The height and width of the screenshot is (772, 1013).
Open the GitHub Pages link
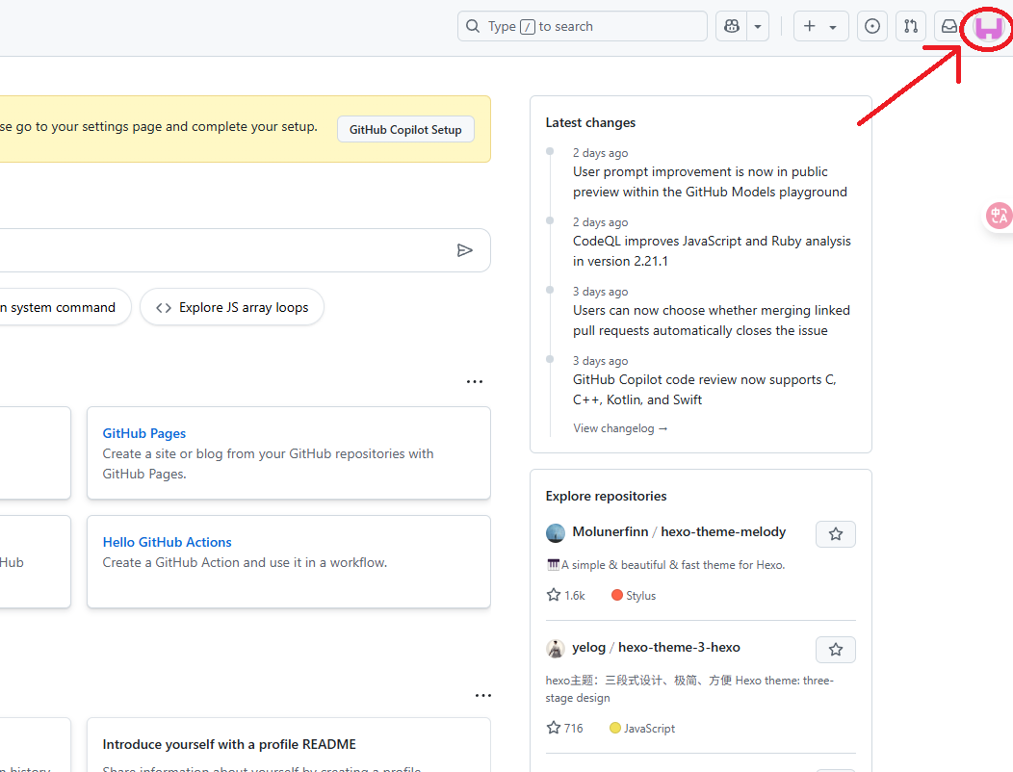pos(144,433)
